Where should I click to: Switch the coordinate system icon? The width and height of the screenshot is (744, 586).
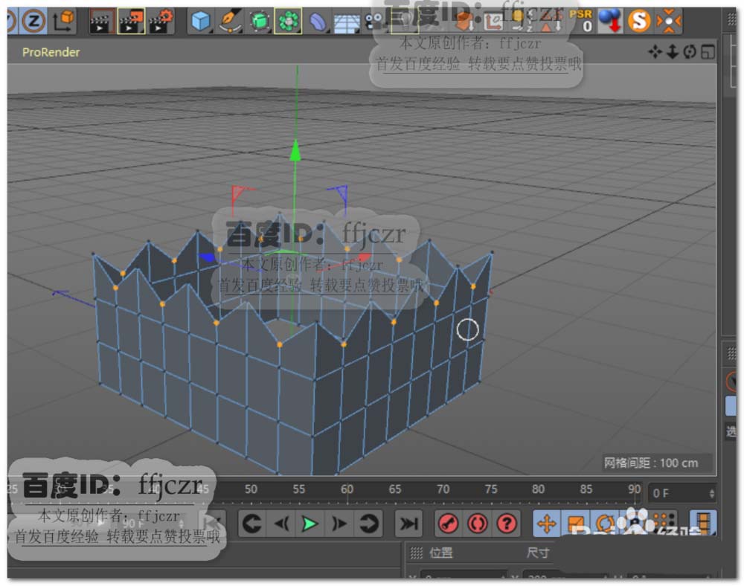63,21
